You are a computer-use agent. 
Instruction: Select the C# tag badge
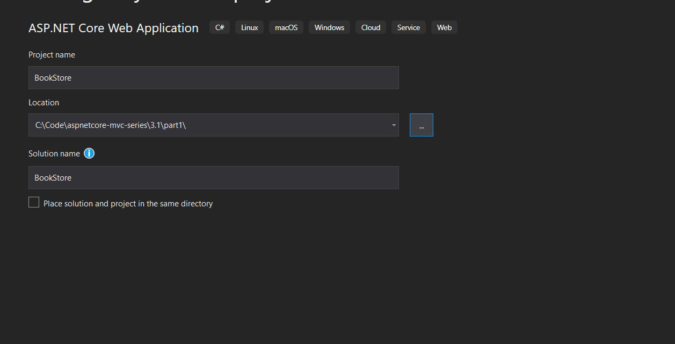point(220,27)
